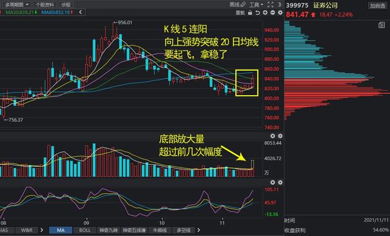The image size is (390, 236).
Task: Zoom in chart with plus icon
Action: pos(265,12)
